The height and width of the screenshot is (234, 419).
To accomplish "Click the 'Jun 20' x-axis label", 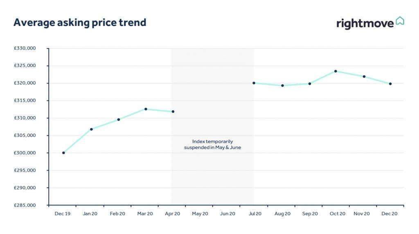I will click(x=228, y=214).
